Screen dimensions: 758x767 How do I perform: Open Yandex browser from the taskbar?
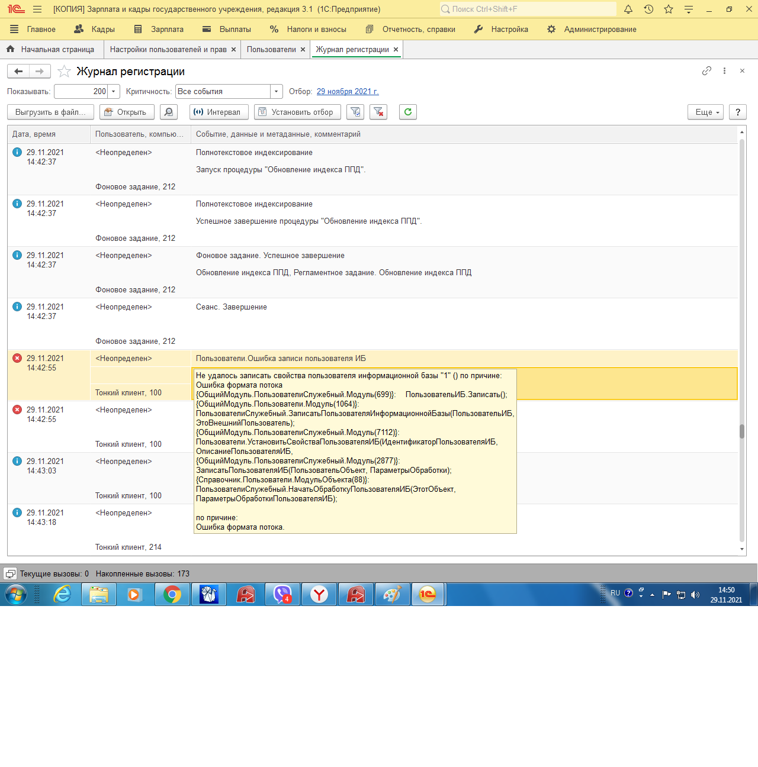point(319,594)
